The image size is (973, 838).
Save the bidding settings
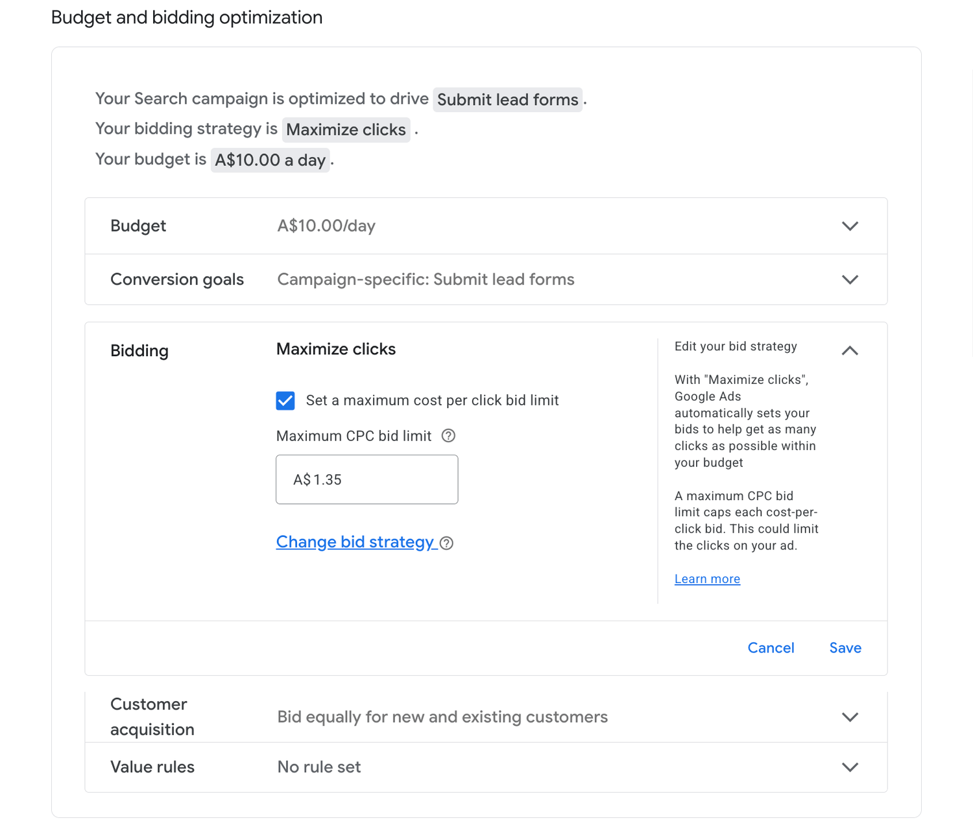[x=845, y=648]
